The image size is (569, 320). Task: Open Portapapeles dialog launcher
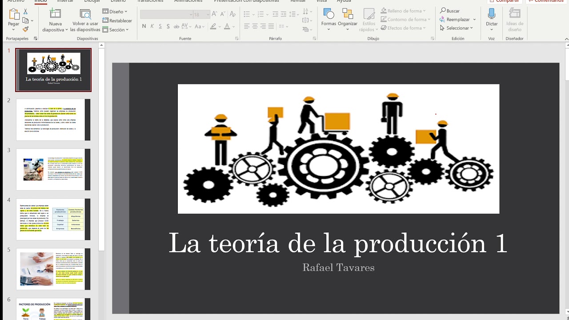pos(36,39)
